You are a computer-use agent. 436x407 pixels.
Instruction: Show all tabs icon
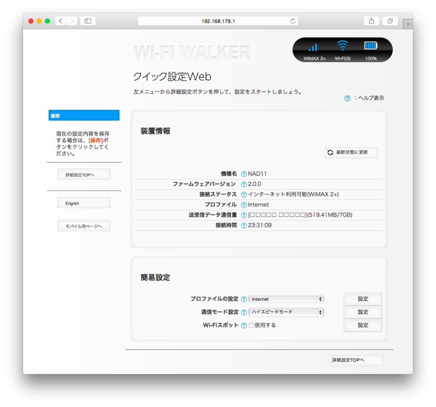coord(390,21)
